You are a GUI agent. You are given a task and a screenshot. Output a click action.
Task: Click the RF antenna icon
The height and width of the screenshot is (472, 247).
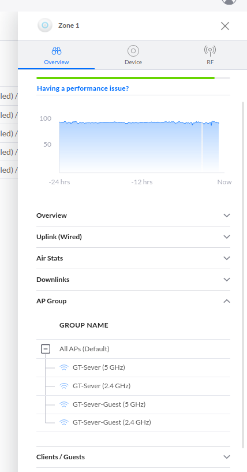click(x=210, y=51)
